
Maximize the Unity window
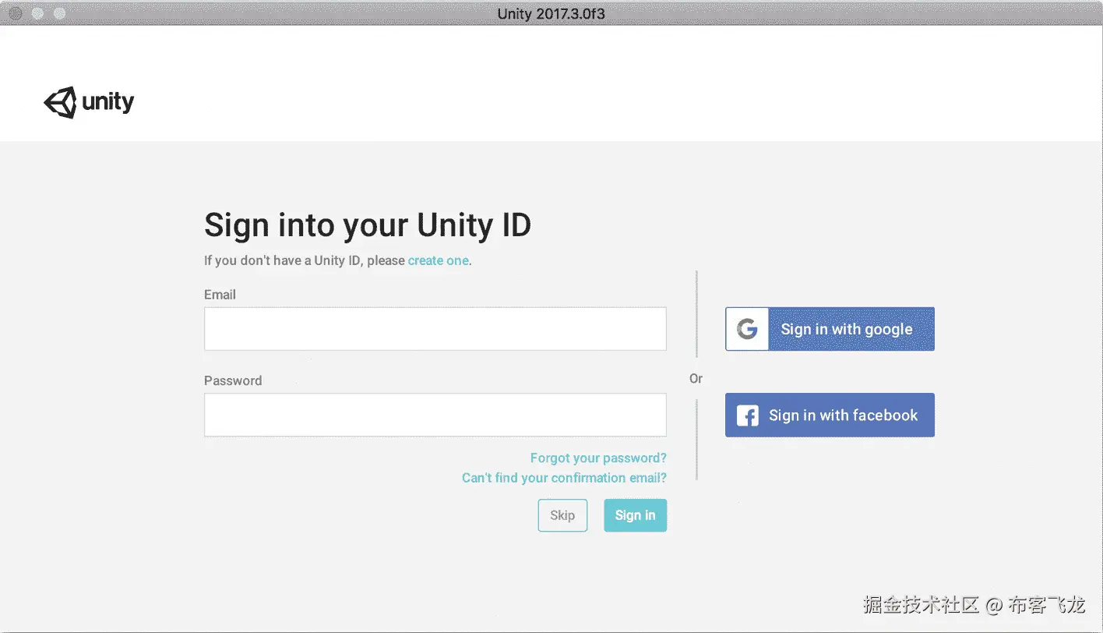tap(59, 13)
